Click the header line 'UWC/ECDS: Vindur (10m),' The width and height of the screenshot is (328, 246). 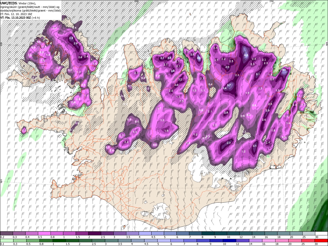(x=18, y=3)
